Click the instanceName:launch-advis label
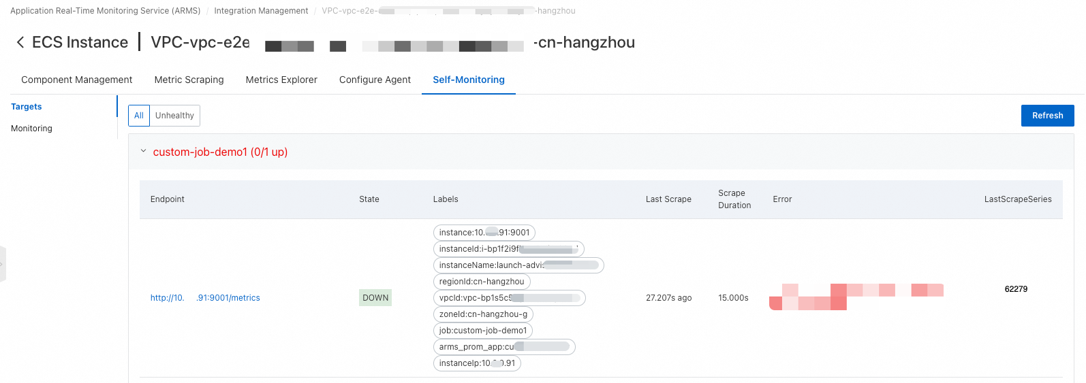1086x383 pixels. (x=518, y=265)
